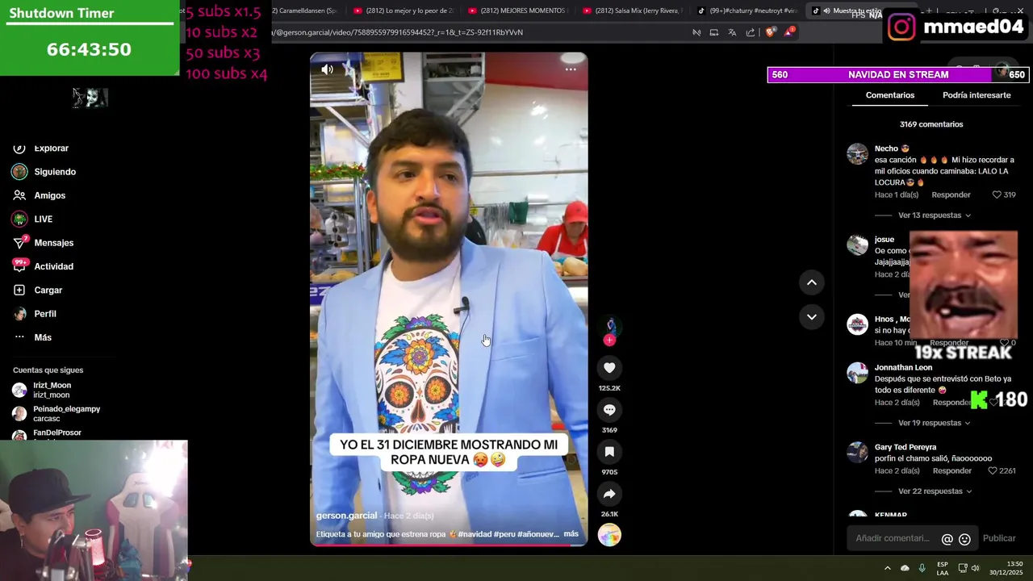The image size is (1033, 581).
Task: Follow creator with the red plus badge
Action: (x=609, y=340)
